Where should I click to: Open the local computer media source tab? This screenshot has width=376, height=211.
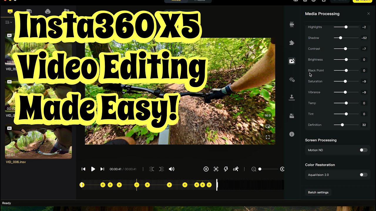click(x=10, y=11)
